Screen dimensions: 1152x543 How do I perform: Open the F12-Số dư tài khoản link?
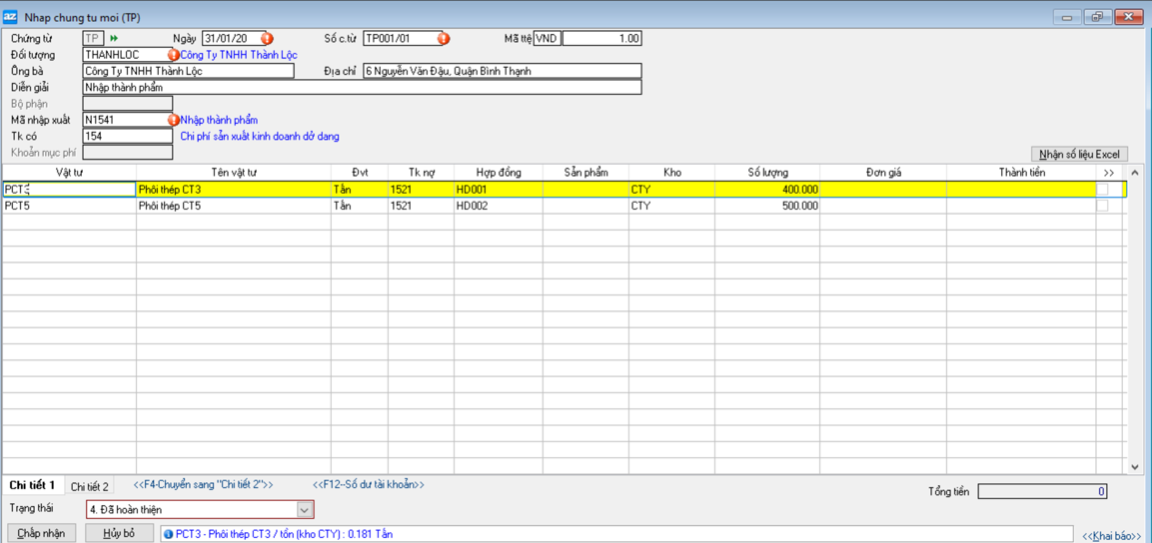pos(368,485)
